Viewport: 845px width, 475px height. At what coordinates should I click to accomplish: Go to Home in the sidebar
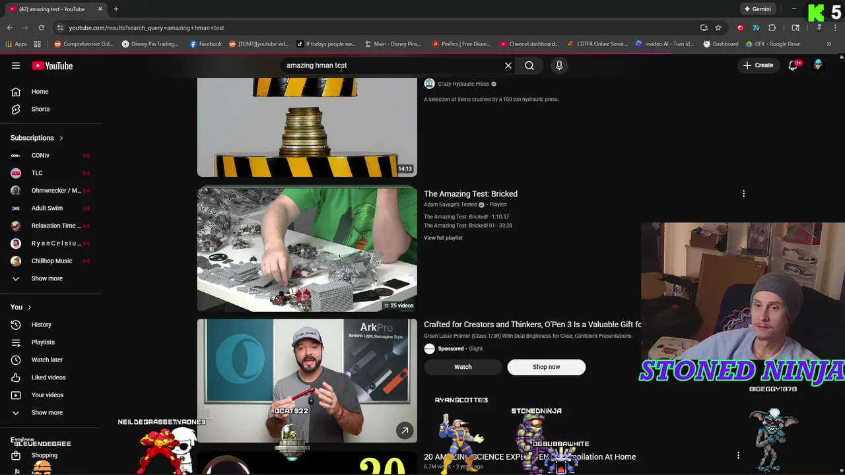[40, 92]
